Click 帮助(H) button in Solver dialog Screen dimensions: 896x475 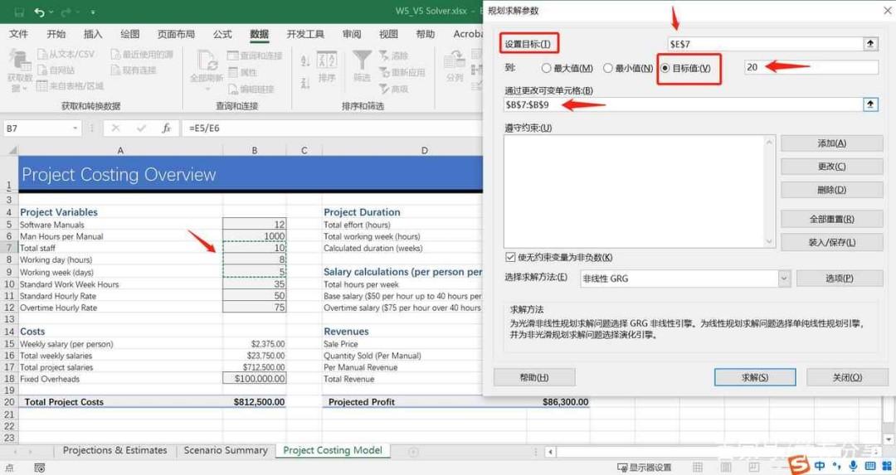(534, 377)
